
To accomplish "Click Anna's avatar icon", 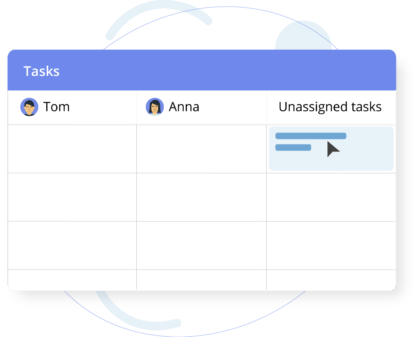I will 155,107.
